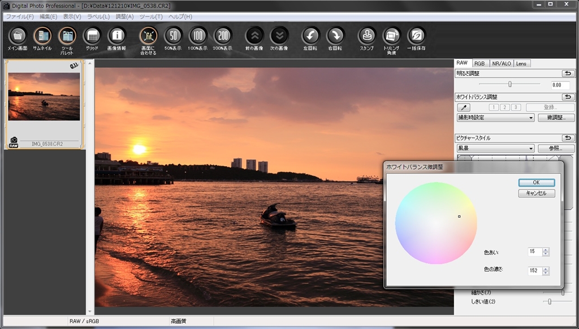Open the 撮影時設定 white balance dropdown

[x=495, y=118]
